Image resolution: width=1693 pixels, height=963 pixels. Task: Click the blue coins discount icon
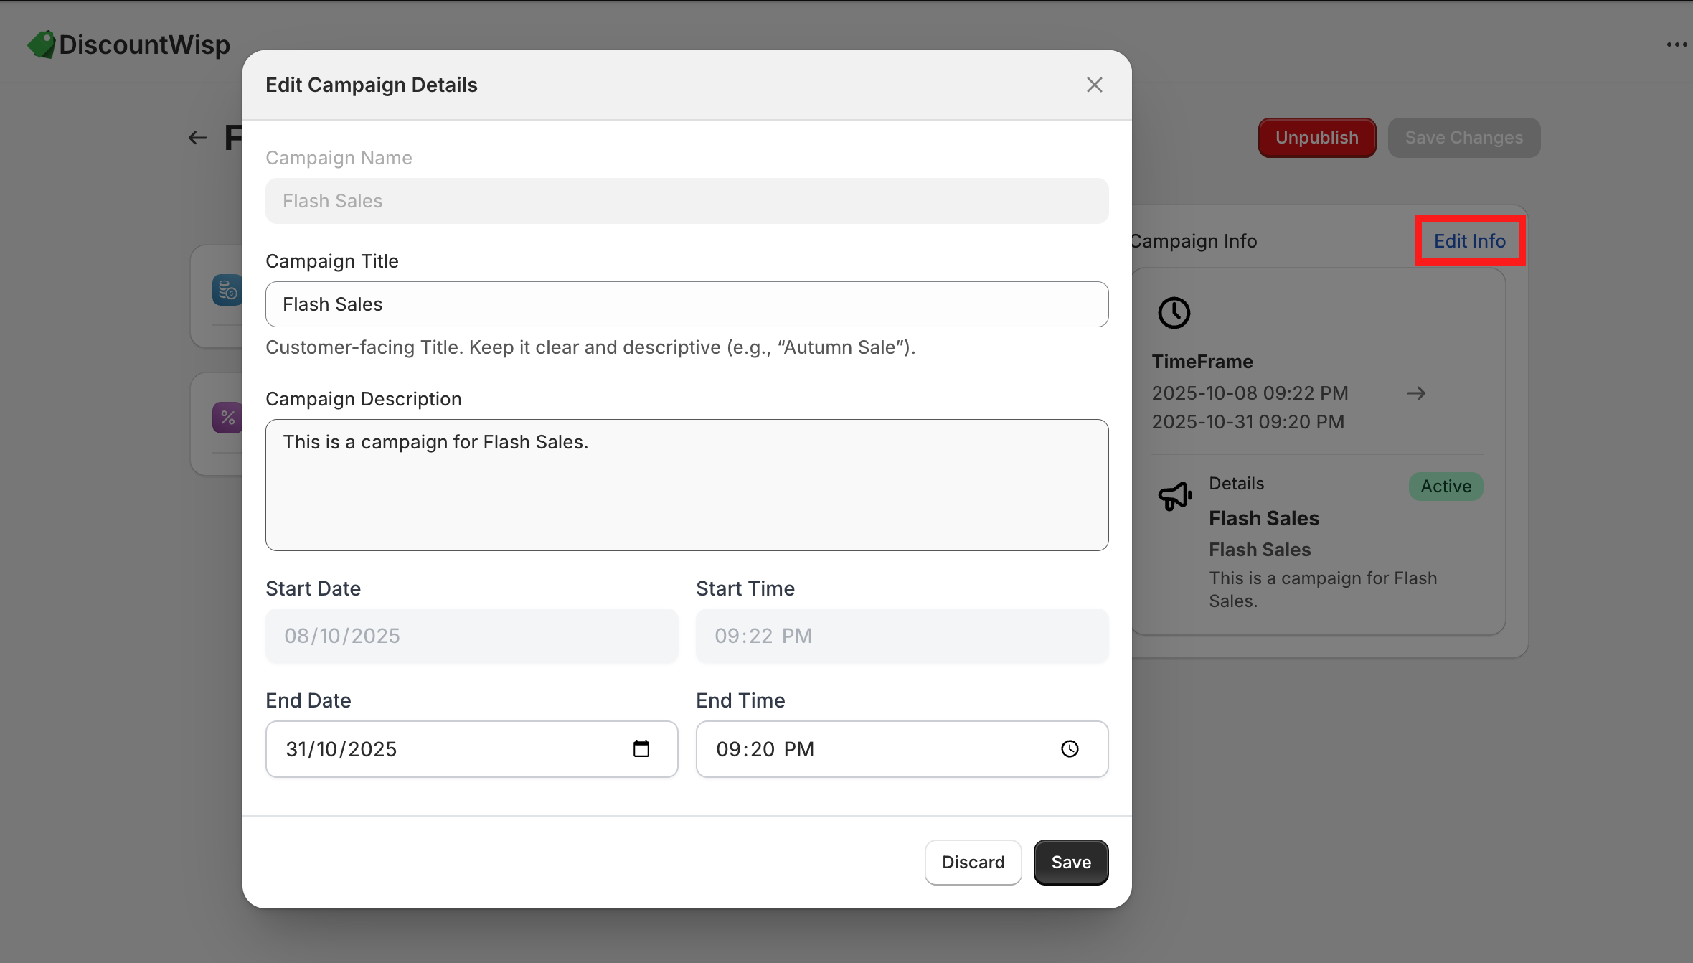tap(227, 290)
